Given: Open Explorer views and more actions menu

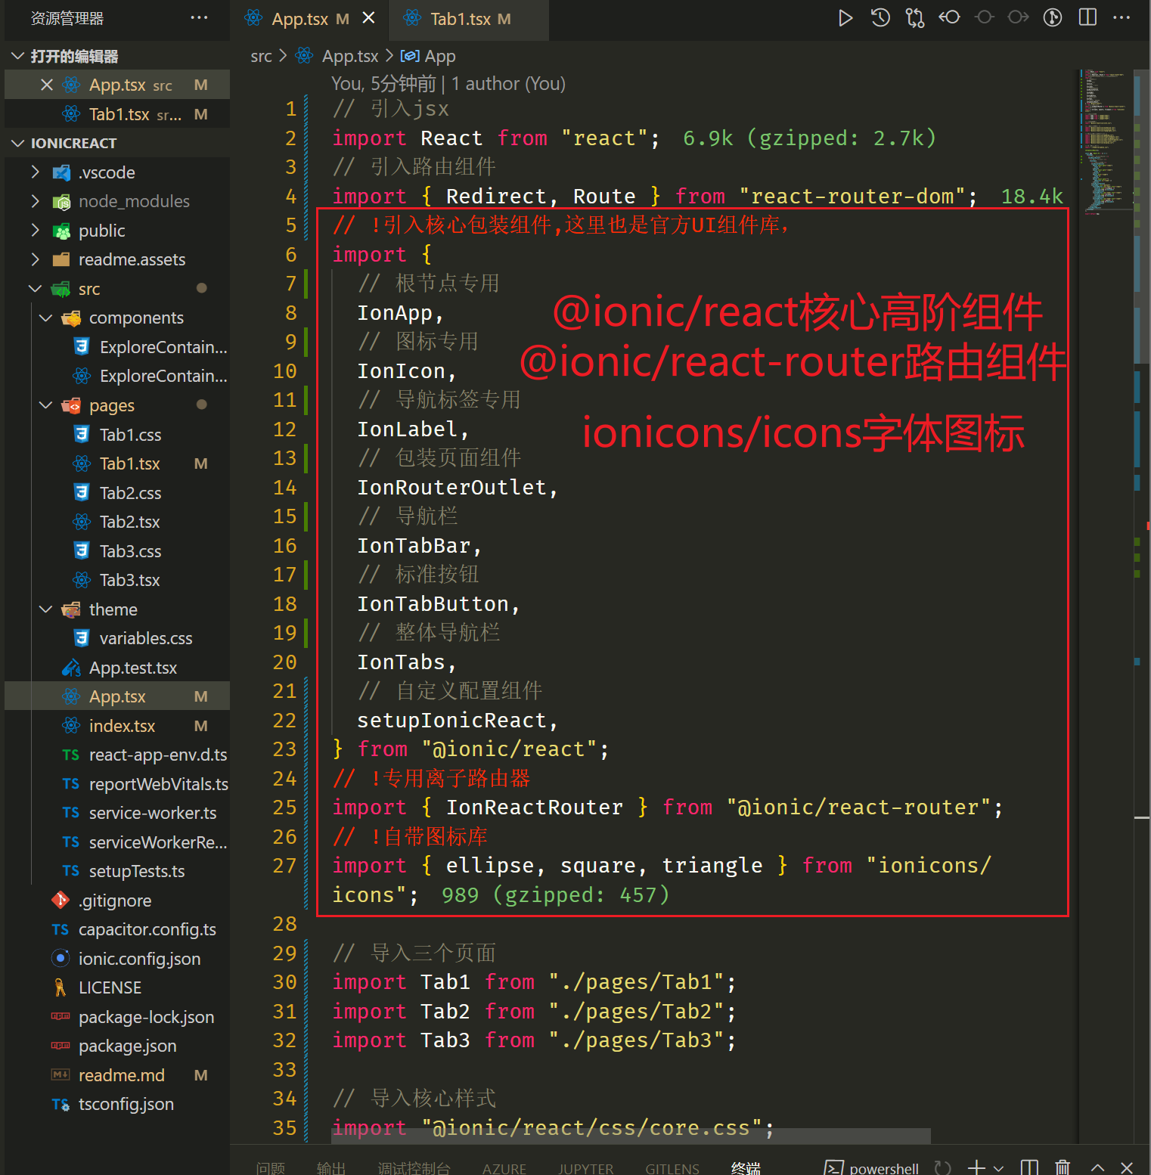Looking at the screenshot, I should 199,17.
